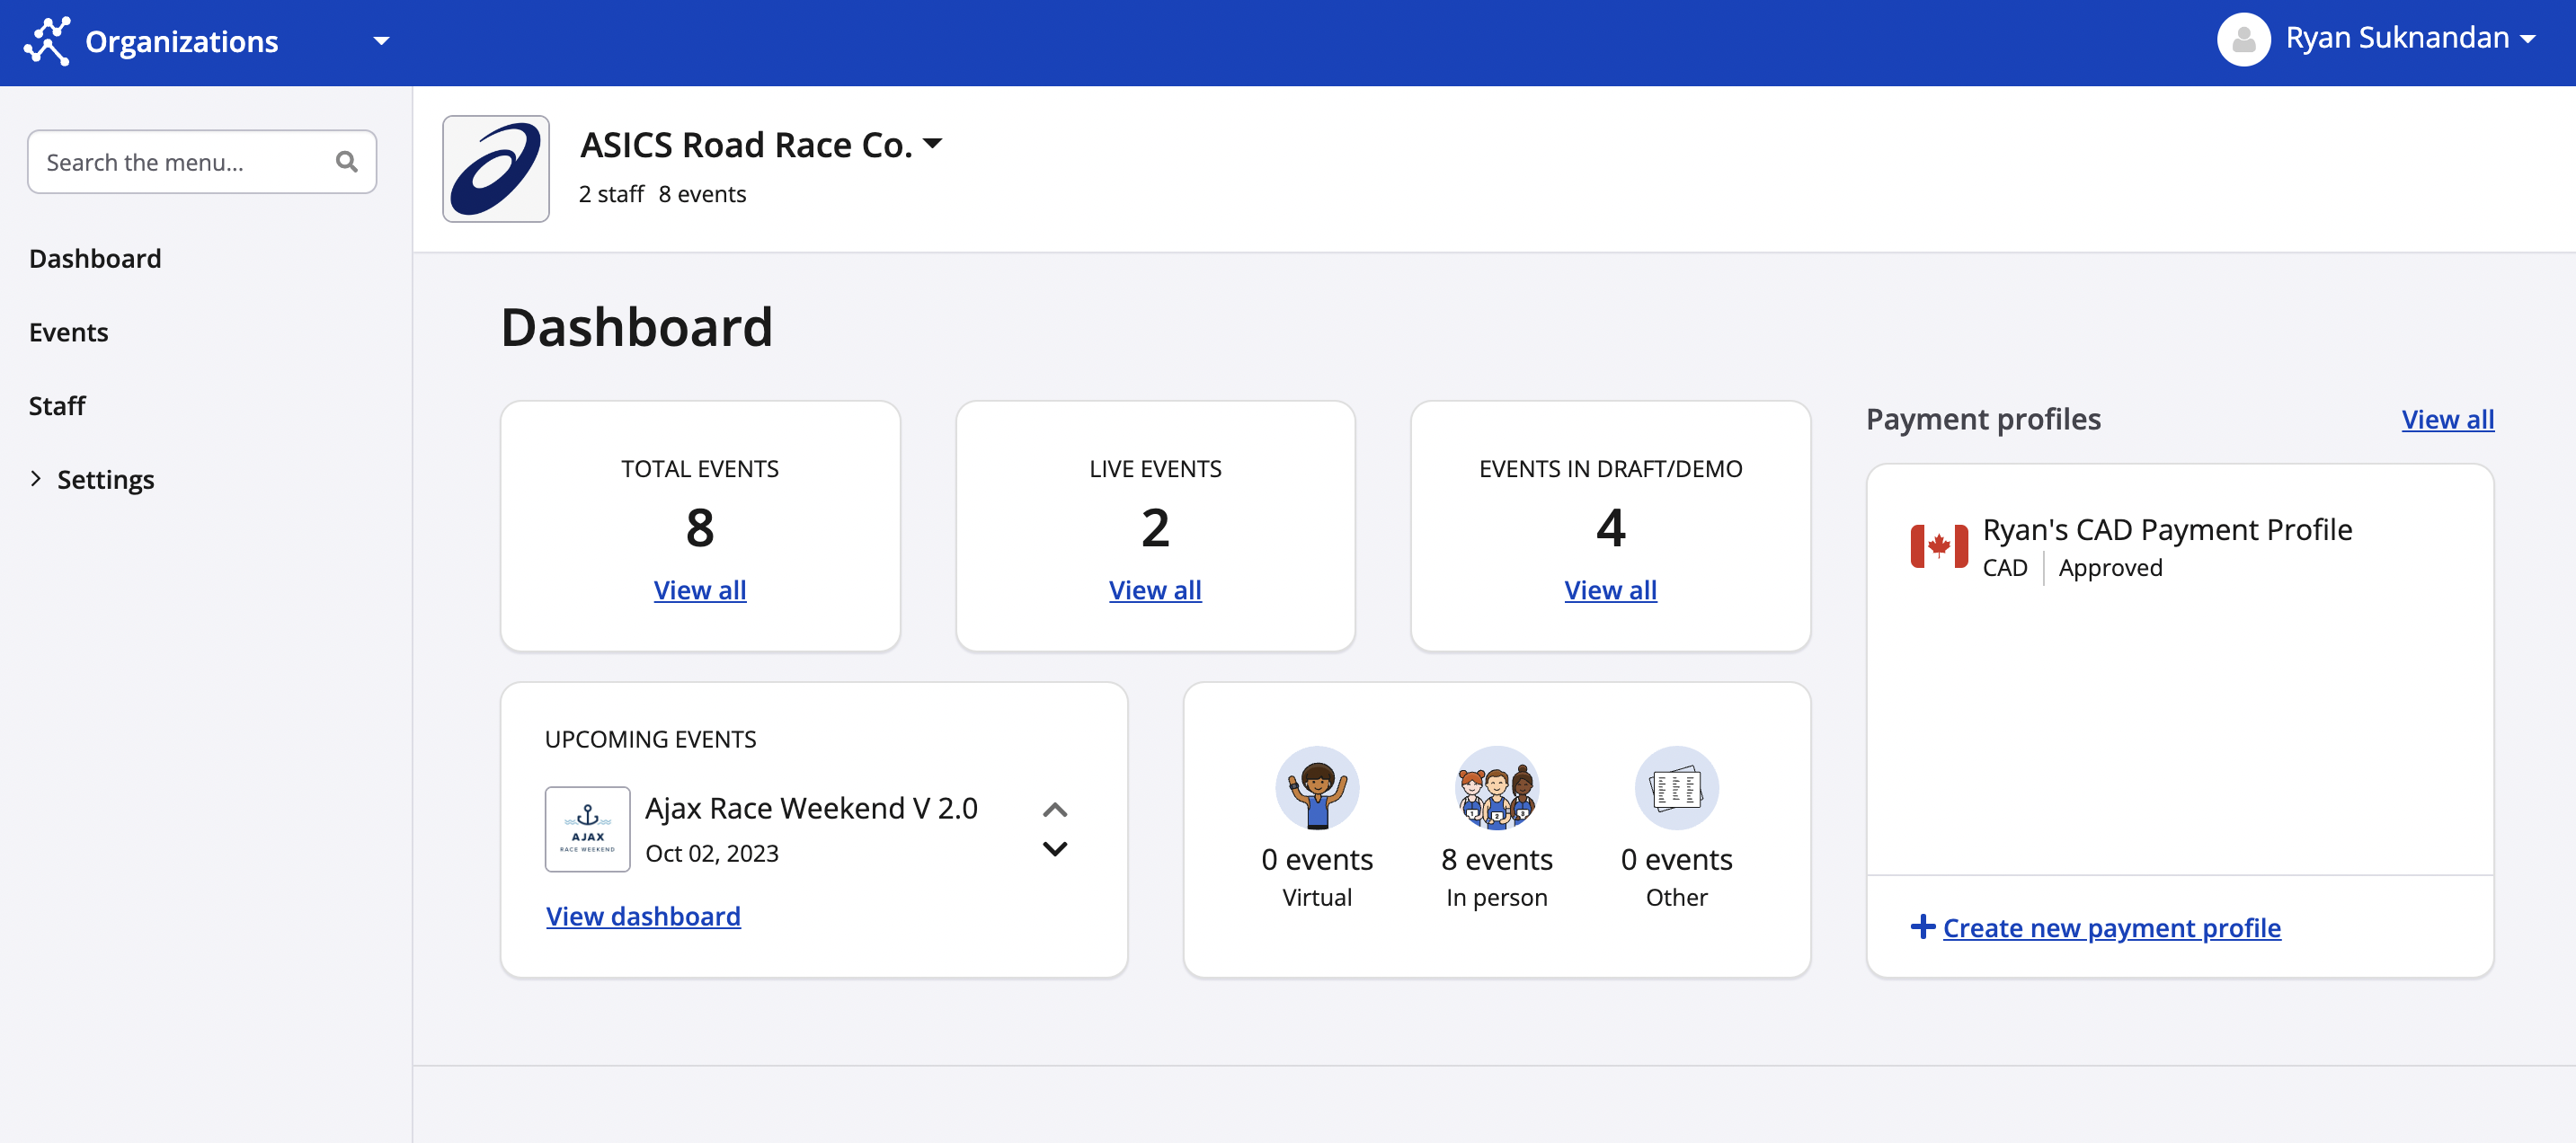The image size is (2576, 1143).
Task: Click the Other events document icon
Action: (x=1676, y=788)
